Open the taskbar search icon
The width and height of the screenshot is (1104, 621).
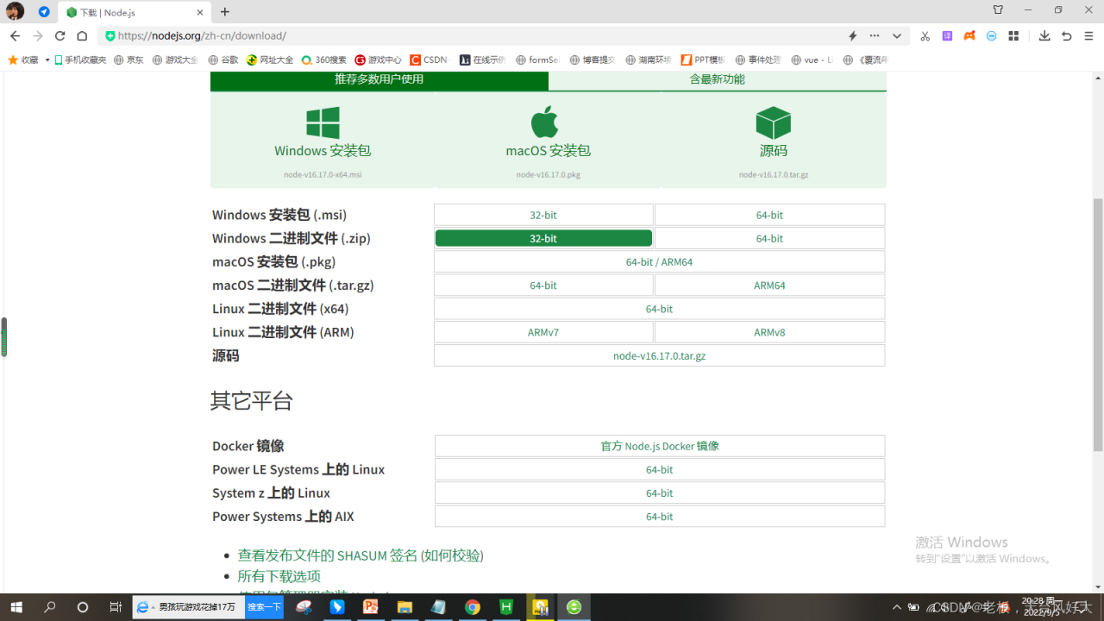[x=50, y=607]
